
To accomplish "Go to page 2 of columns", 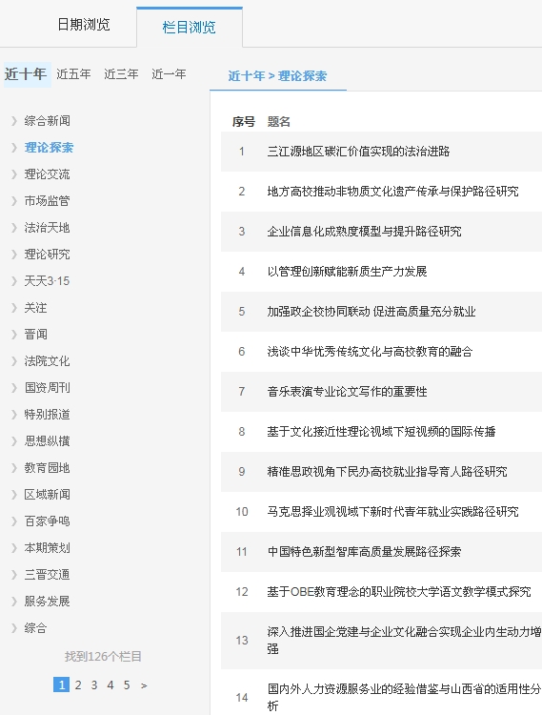I will [78, 684].
